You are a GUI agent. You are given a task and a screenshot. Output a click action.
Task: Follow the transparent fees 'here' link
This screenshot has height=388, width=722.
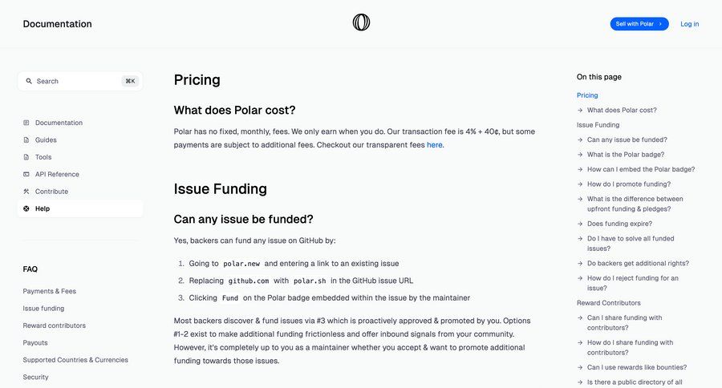coord(434,145)
